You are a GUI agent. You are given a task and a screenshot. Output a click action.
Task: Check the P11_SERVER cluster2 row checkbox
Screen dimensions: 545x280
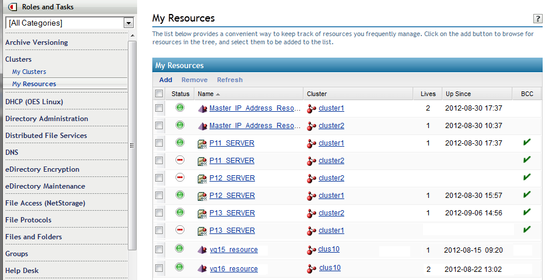click(159, 161)
